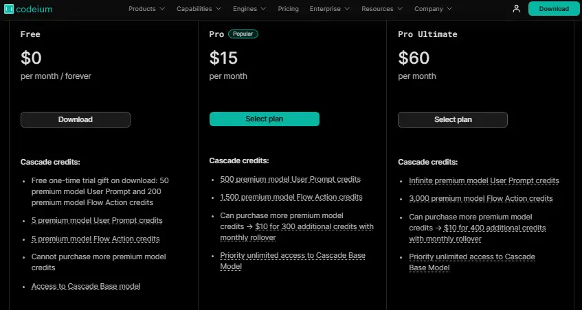Image resolution: width=582 pixels, height=310 pixels.
Task: Open the Enterprise navigation menu
Action: 330,9
